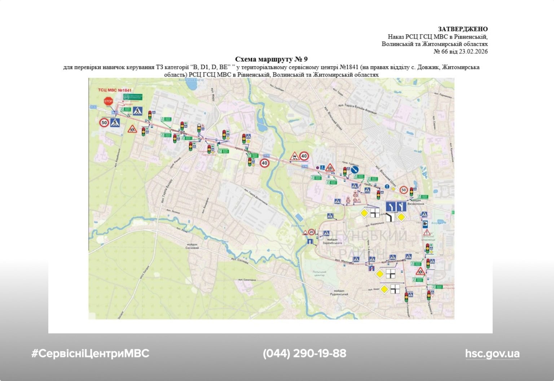Select the blue one-way straight arrow sign
This screenshot has width=554, height=381.
click(309, 242)
